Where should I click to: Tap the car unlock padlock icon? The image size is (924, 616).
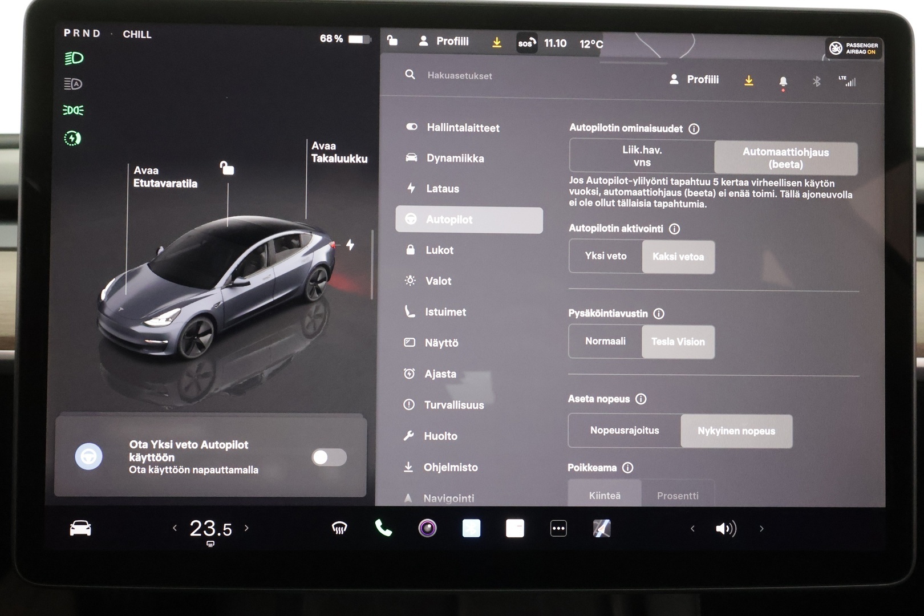(x=227, y=168)
